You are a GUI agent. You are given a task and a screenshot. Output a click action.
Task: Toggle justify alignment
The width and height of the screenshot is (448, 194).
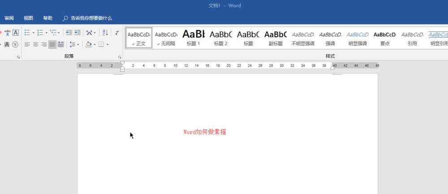52,44
